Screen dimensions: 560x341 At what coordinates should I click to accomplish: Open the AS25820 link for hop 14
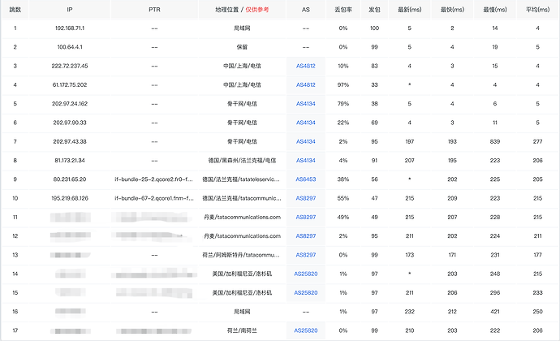(306, 274)
